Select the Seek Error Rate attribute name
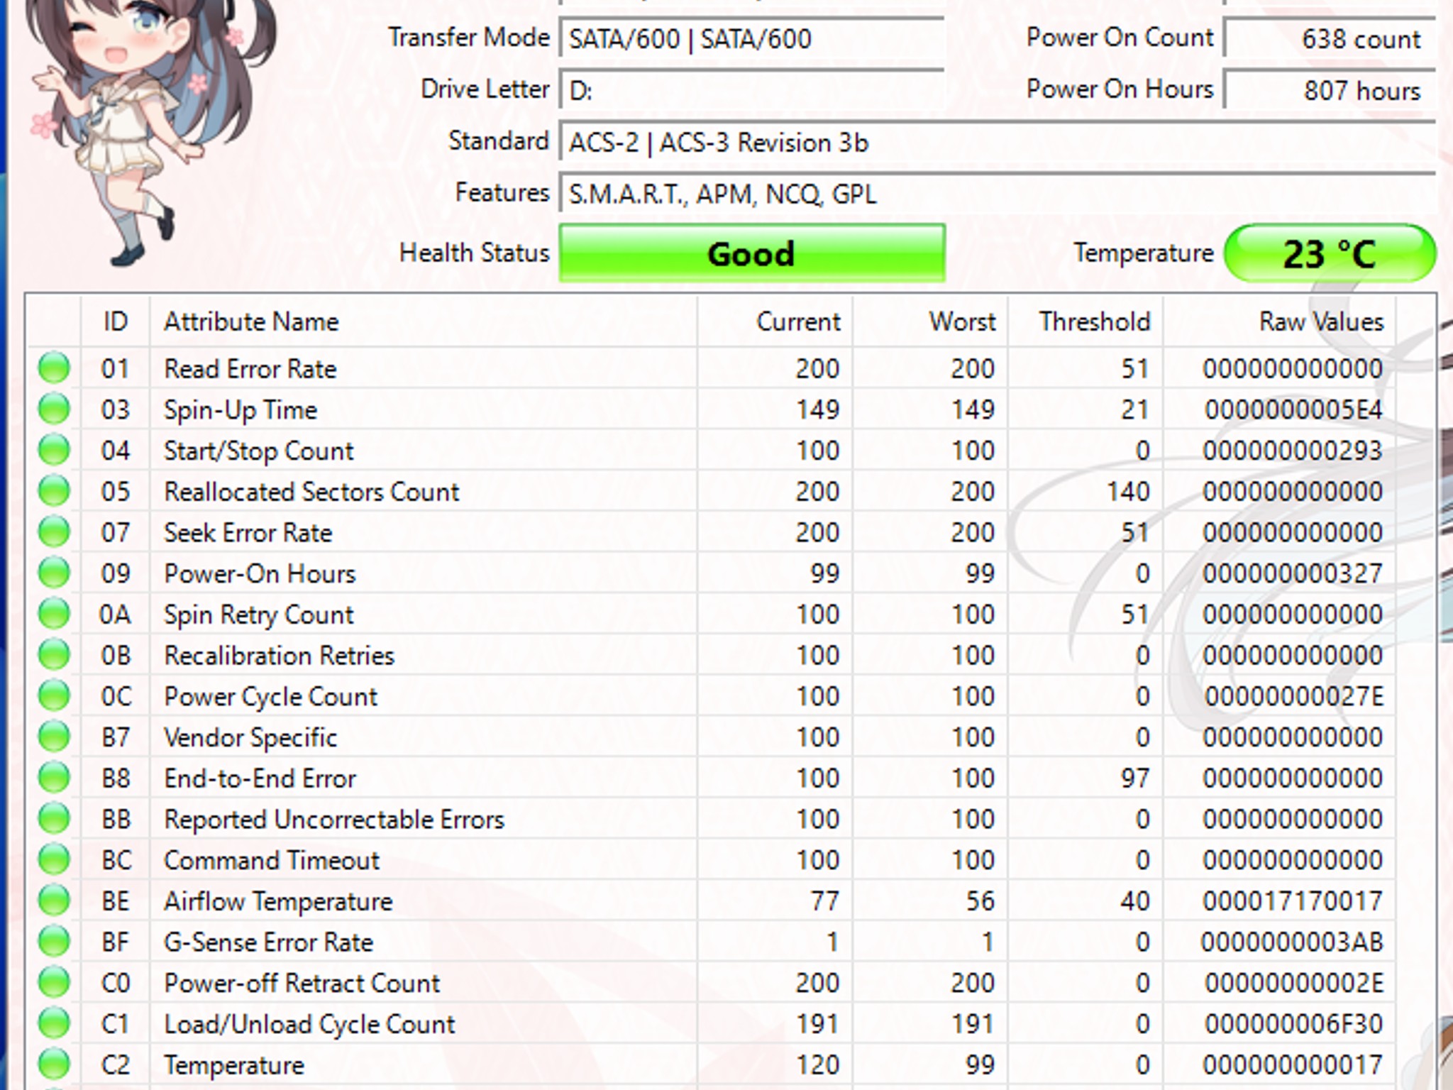This screenshot has width=1453, height=1090. pos(248,533)
